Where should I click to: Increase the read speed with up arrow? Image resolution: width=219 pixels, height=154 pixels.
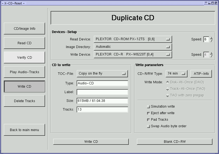coord(211,38)
